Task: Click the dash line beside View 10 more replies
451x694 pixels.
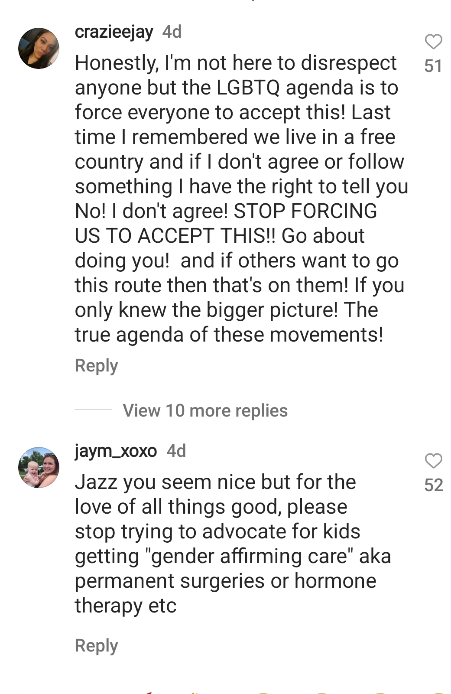Action: pos(93,409)
